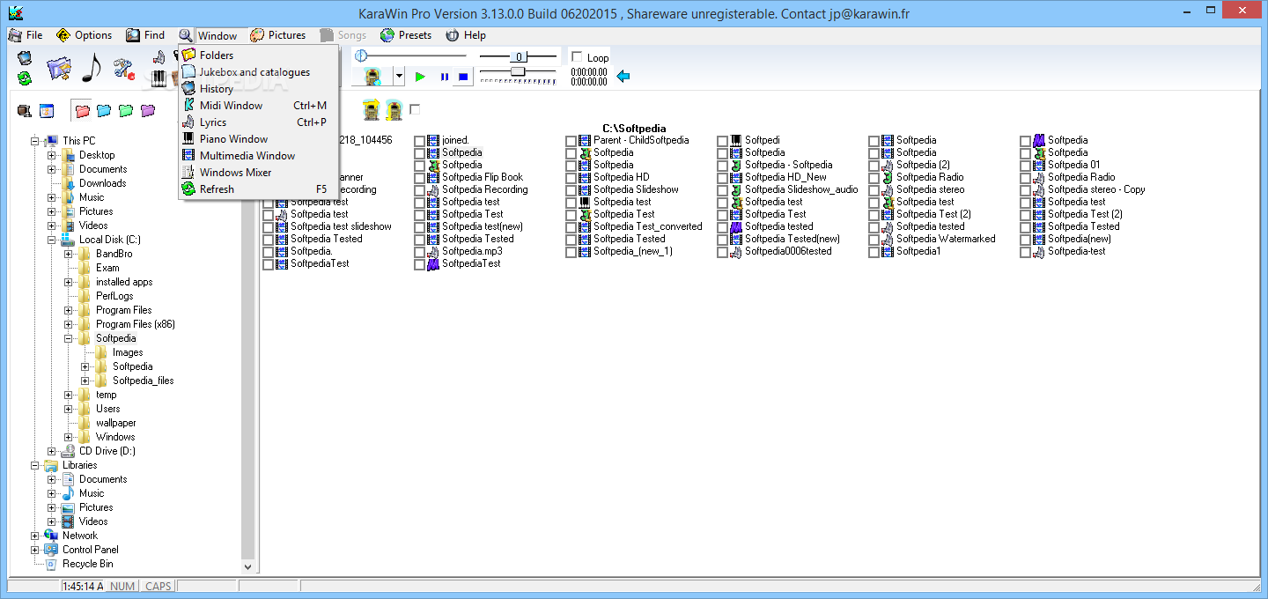Image resolution: width=1268 pixels, height=599 pixels.
Task: Select CD Drive (D:) in folder tree
Action: coord(107,451)
